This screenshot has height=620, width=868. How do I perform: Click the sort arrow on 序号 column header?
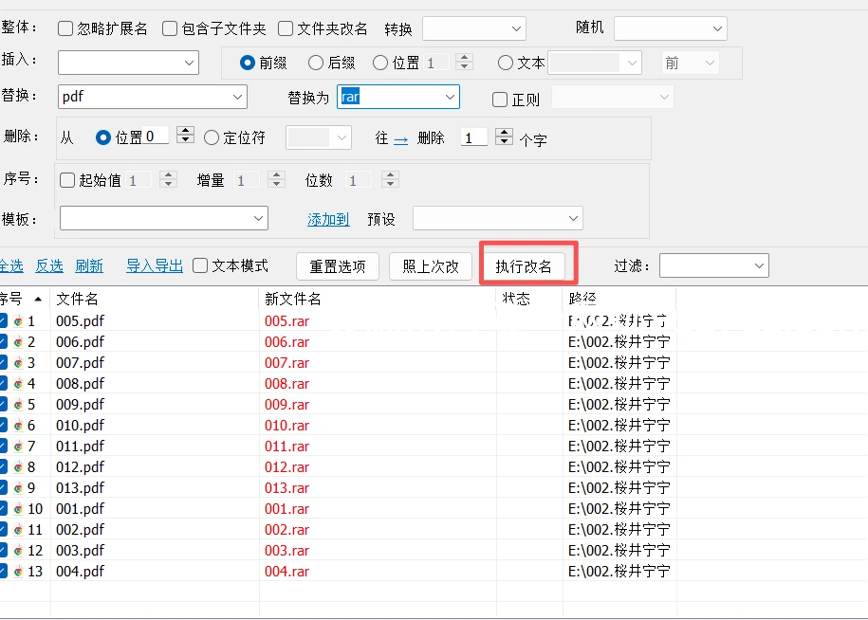click(38, 298)
